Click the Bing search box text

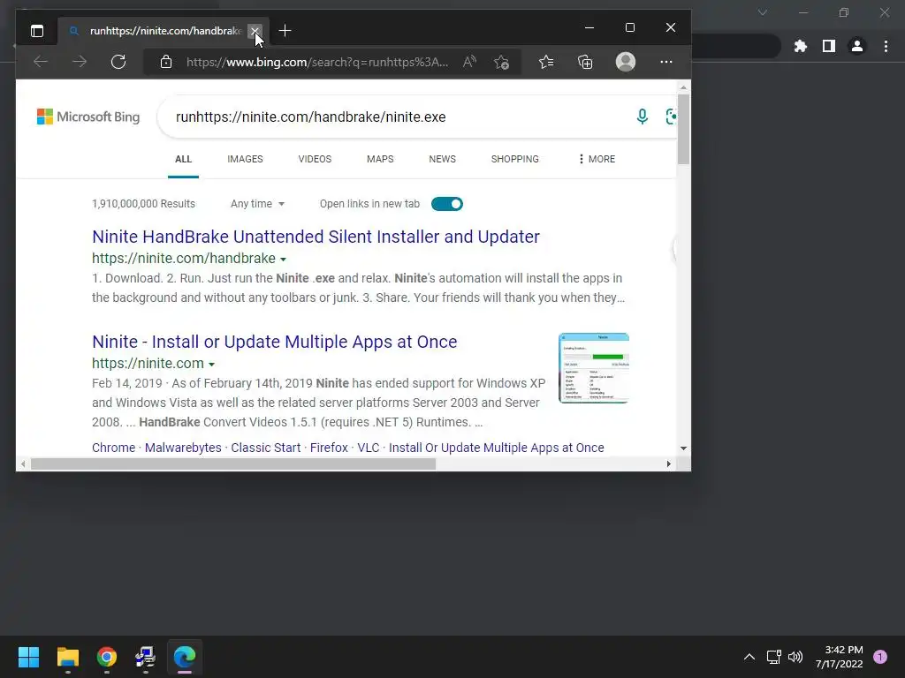[310, 117]
